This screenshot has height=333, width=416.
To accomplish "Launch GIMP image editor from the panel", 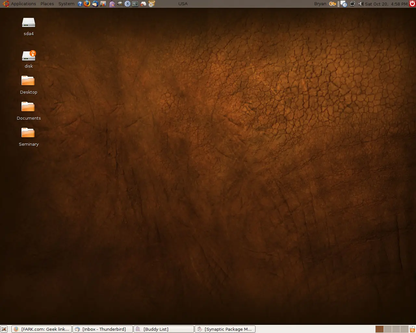I will [120, 4].
